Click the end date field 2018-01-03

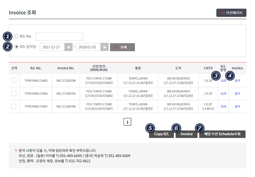pyautogui.click(x=88, y=47)
